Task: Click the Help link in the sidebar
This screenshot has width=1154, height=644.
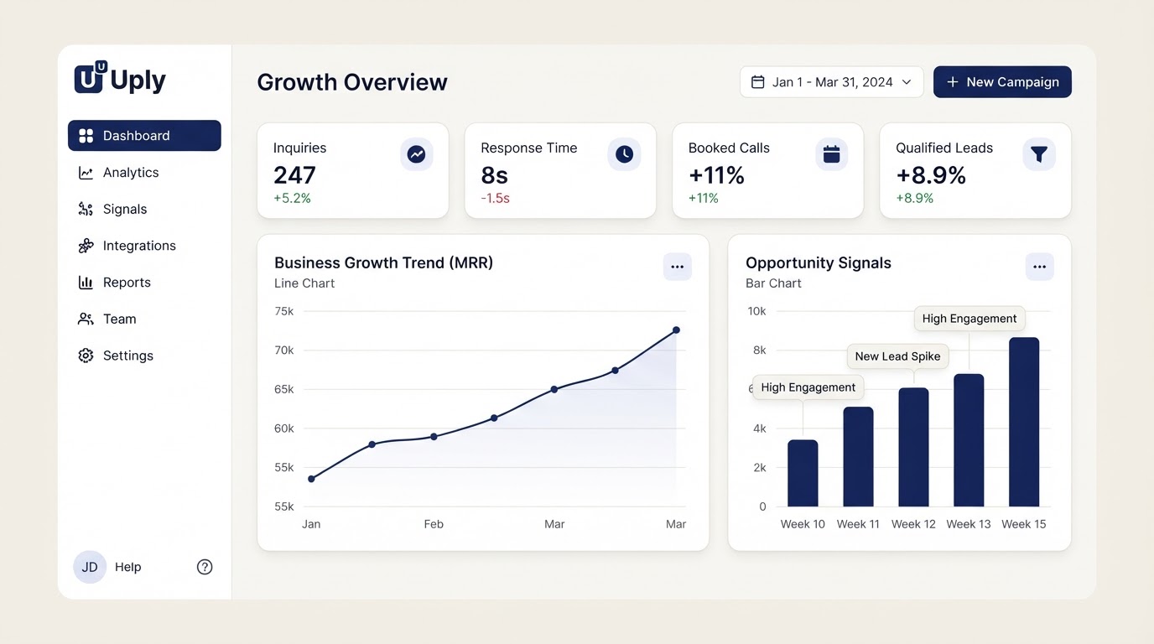Action: (128, 567)
